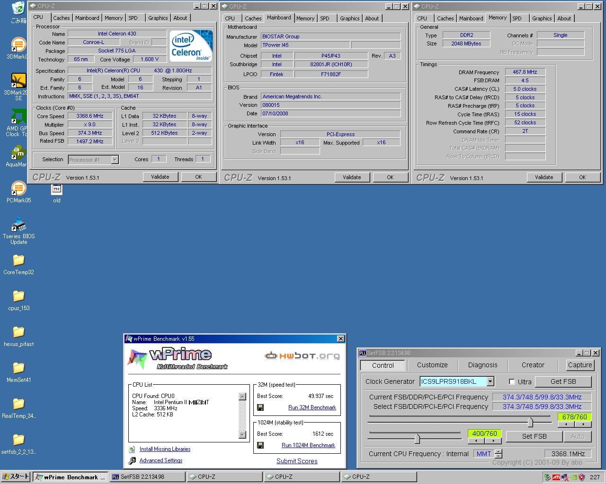
Task: Click the red shield tray icon
Action: pyautogui.click(x=581, y=477)
